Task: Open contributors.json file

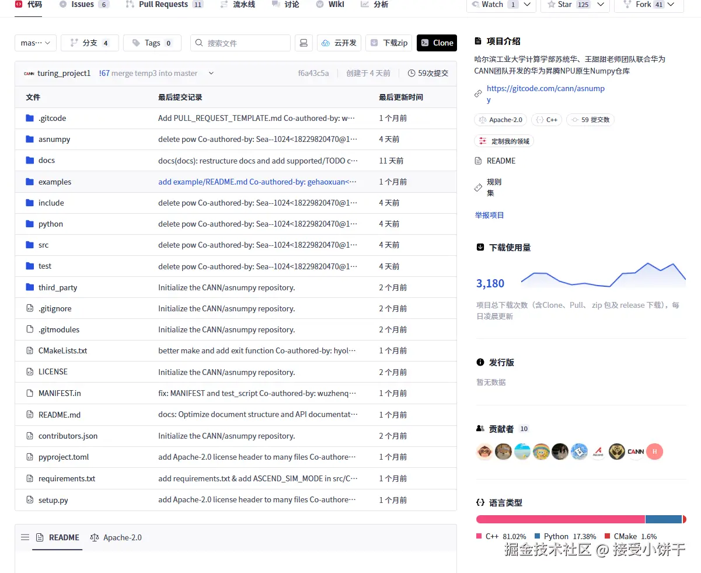Action: tap(68, 436)
